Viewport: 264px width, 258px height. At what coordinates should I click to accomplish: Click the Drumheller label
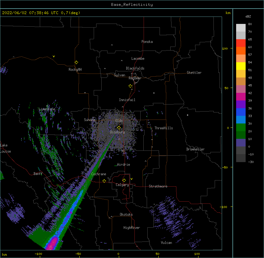(195, 149)
